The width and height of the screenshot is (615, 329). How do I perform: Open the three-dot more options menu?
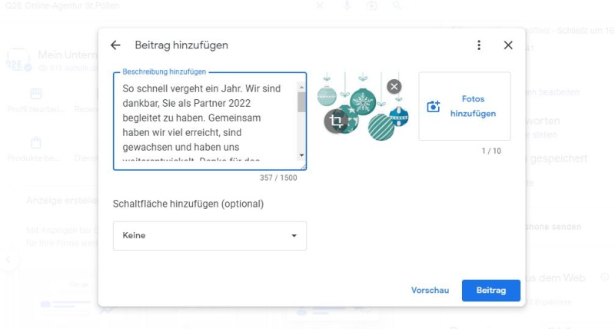click(x=479, y=45)
